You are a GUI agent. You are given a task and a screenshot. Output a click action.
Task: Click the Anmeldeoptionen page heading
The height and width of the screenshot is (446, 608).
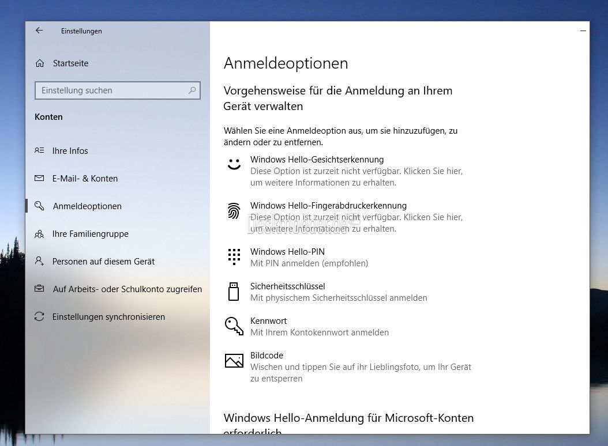point(286,63)
